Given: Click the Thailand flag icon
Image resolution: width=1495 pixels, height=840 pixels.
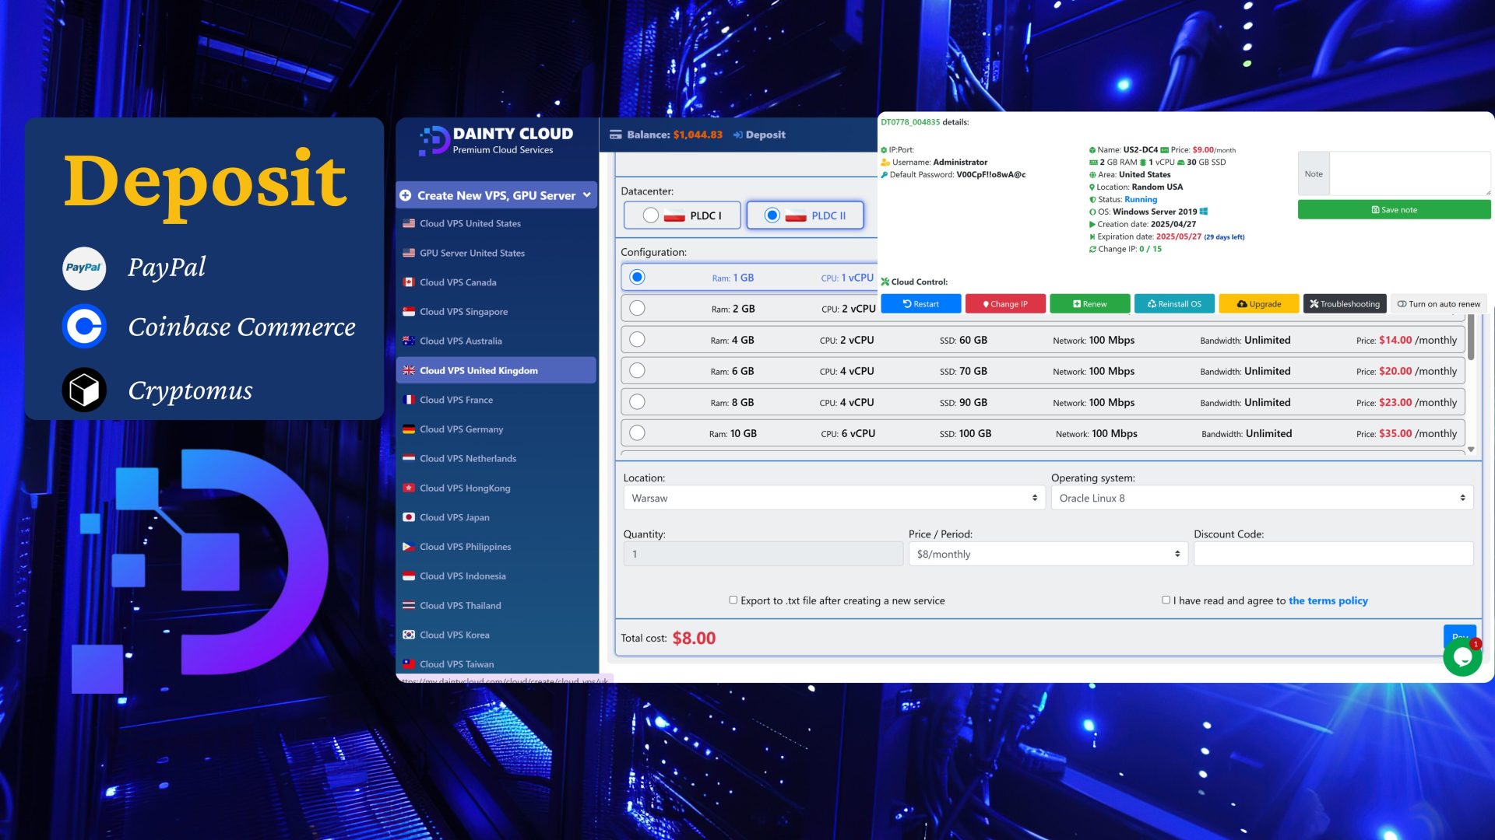Looking at the screenshot, I should pyautogui.click(x=409, y=606).
